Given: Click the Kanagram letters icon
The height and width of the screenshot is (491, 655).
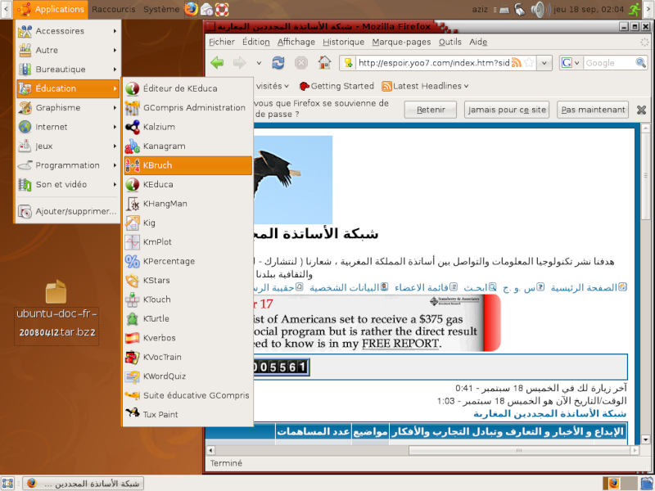Looking at the screenshot, I should 133,146.
